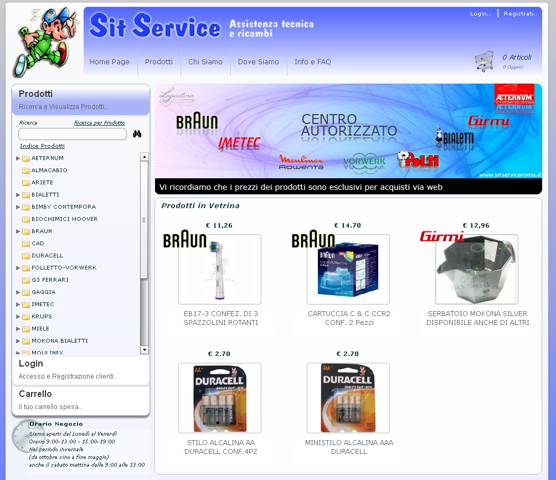Viewport: 556px width, 480px height.
Task: Click the Login link at top
Action: (480, 14)
